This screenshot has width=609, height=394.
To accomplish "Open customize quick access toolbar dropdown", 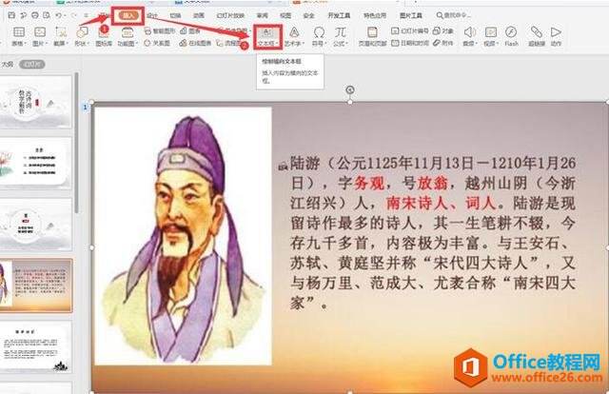I will point(87,16).
